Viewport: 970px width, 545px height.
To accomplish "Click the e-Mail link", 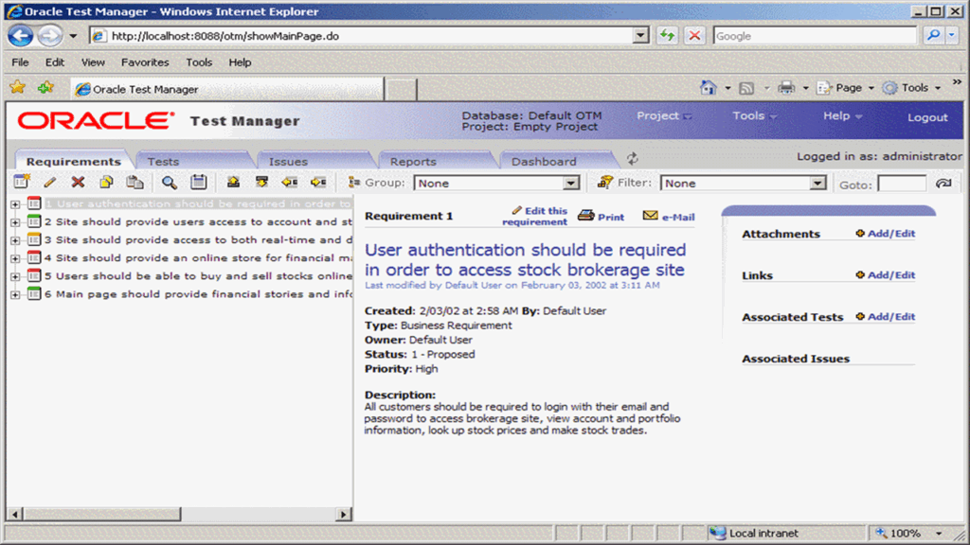I will [678, 217].
